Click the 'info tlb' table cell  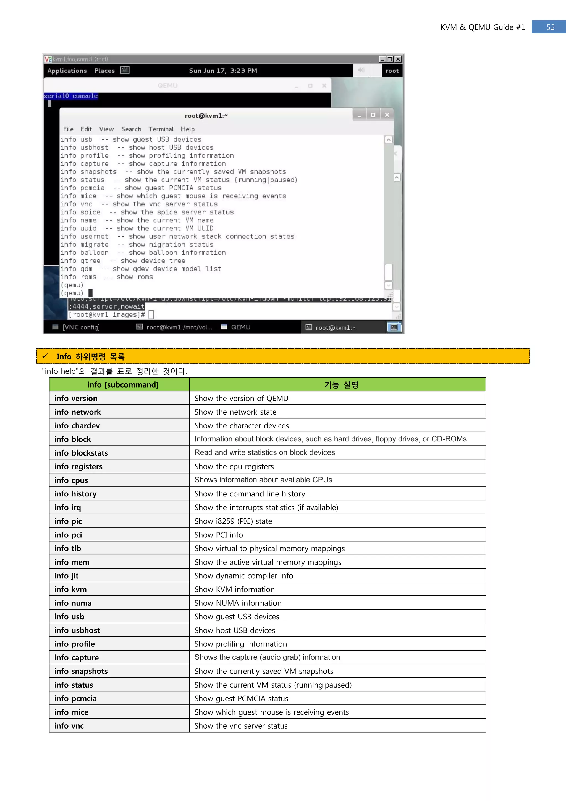(x=119, y=548)
